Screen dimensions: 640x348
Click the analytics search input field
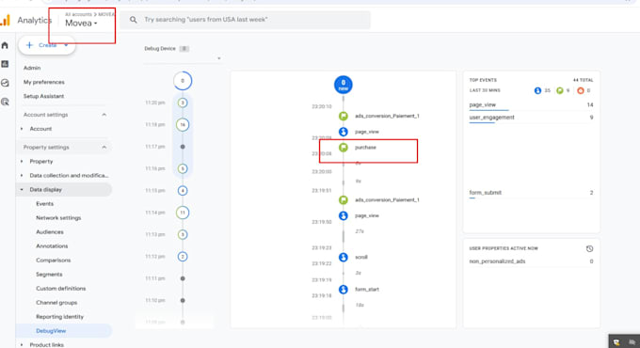pyautogui.click(x=245, y=20)
